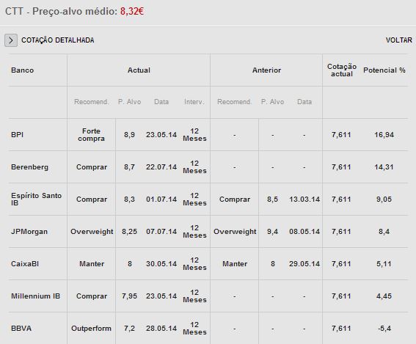
Task: Select the Espírito Santo IB row
Action: 208,200
